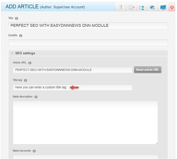Click the red power exit icon
Viewport: 177px width, 159px height.
click(172, 7)
